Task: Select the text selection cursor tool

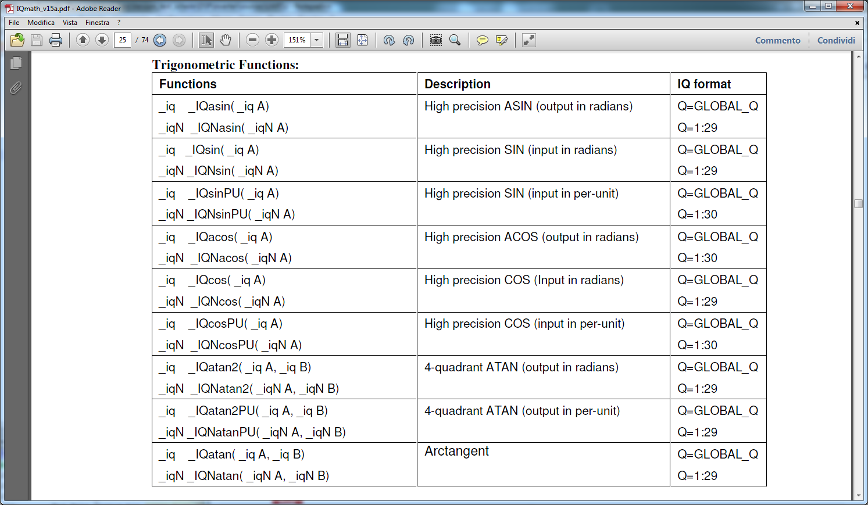Action: [x=206, y=40]
